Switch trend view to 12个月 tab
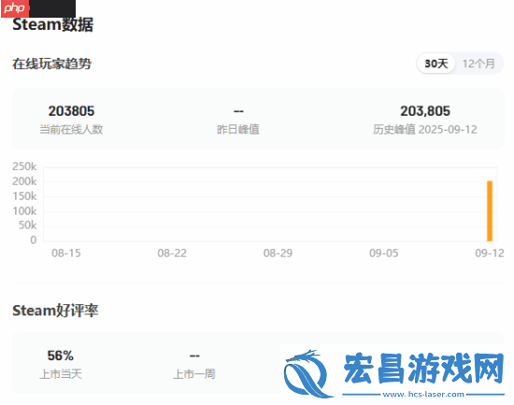 [478, 63]
